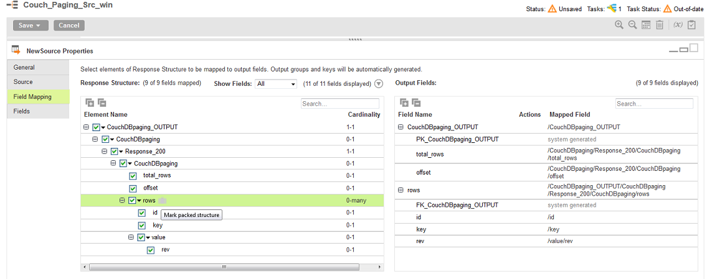Screen dimensions: 707x279
Task: Click the clipboard validation icon
Action: point(691,25)
